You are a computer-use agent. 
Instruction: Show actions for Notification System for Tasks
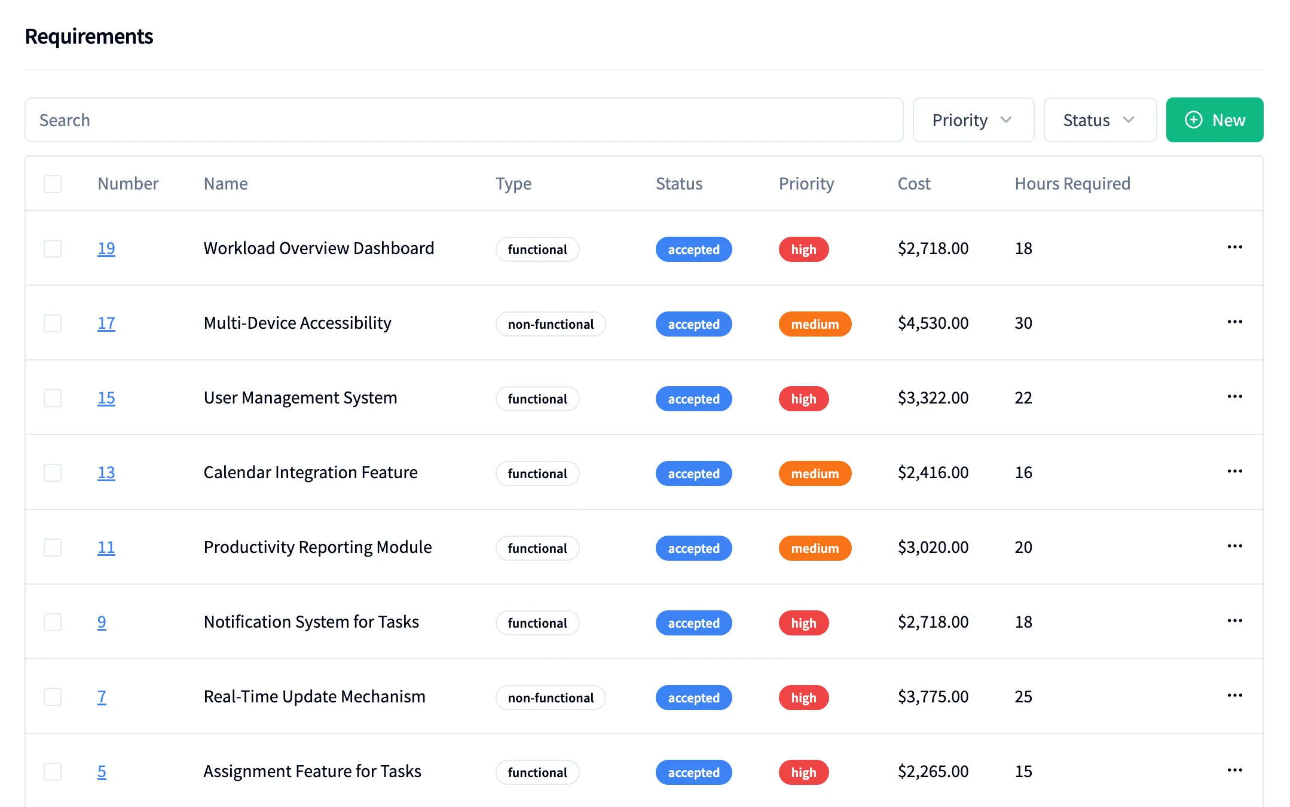(x=1234, y=621)
